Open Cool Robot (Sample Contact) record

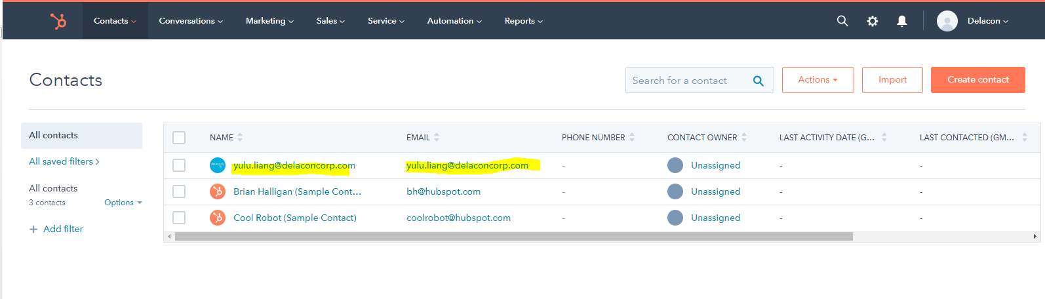click(295, 218)
